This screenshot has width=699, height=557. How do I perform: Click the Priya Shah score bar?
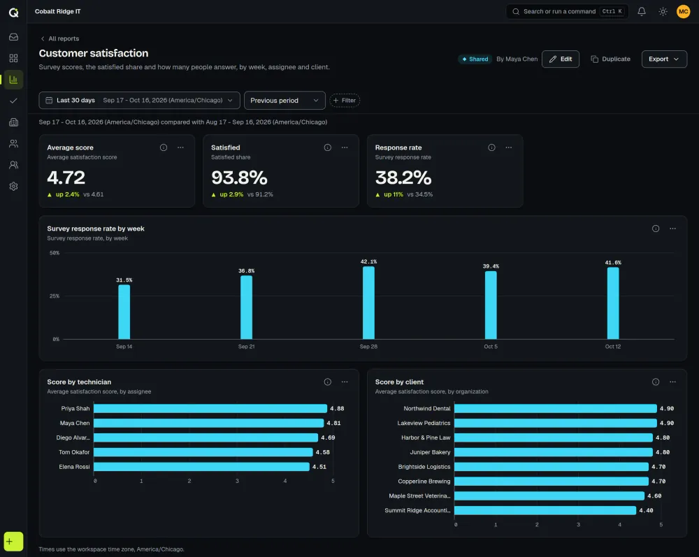210,409
